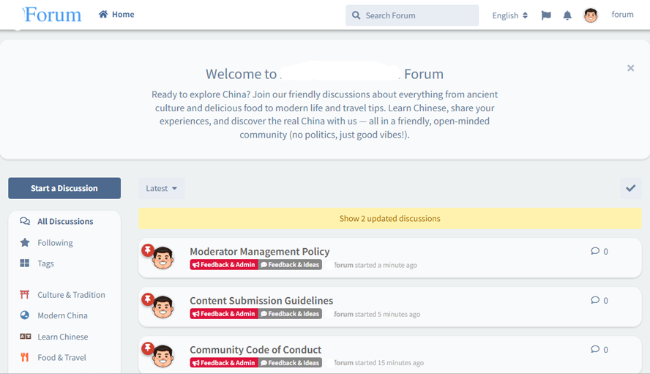The height and width of the screenshot is (374, 650).
Task: Open Following in the sidebar
Action: [55, 242]
